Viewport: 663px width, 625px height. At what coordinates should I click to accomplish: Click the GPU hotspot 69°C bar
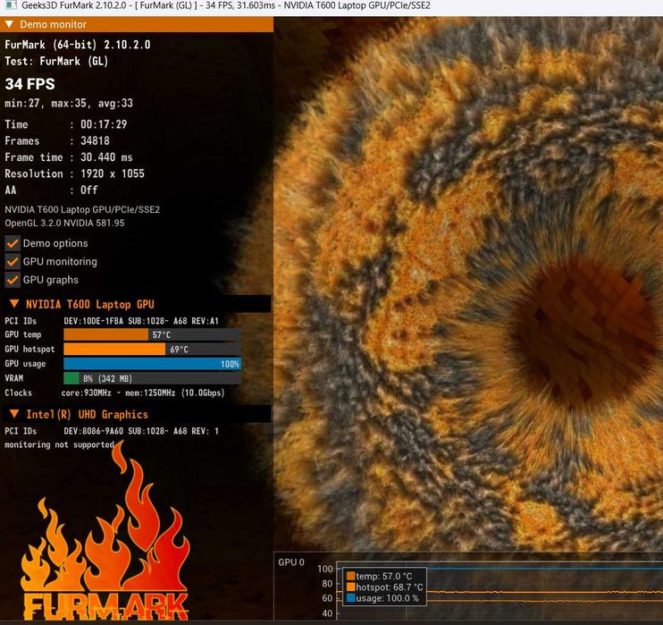(152, 349)
